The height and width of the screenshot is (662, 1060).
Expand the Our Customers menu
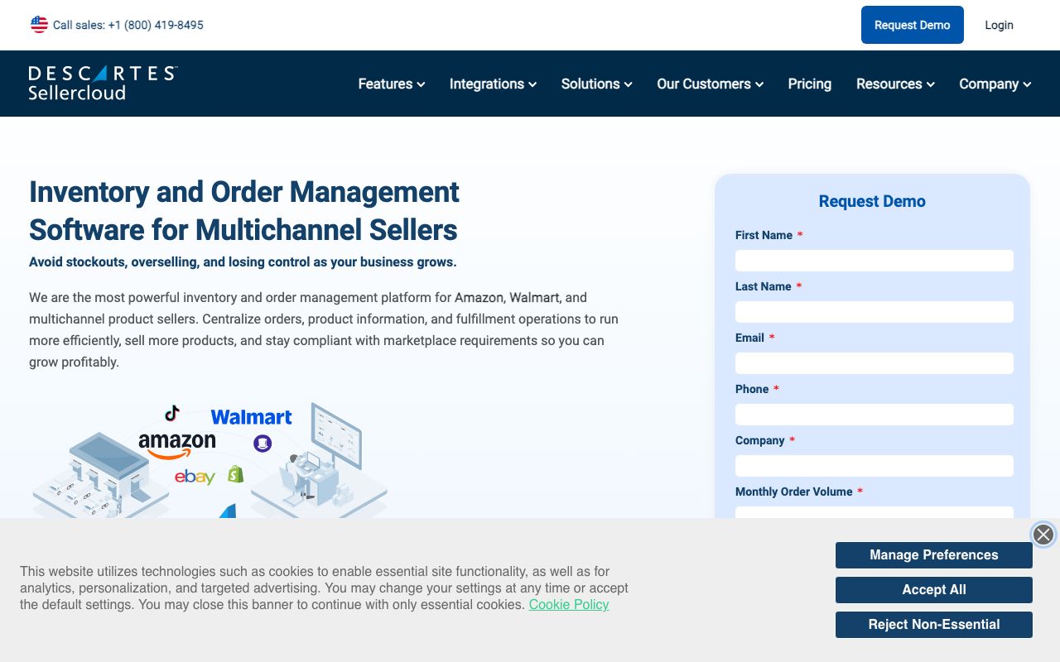click(x=710, y=84)
